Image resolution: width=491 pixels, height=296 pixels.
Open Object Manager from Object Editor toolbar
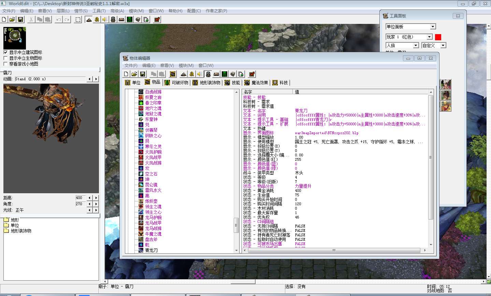coord(233,74)
